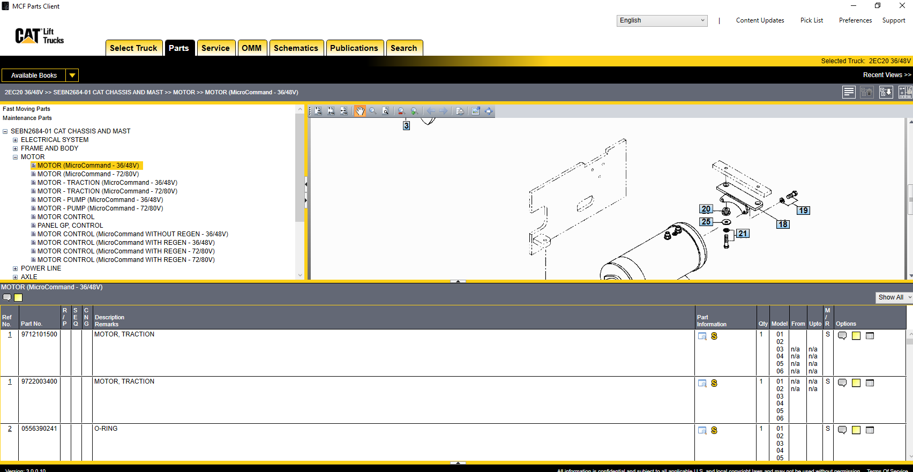Viewport: 913px width, 472px height.
Task: Add comment to part 9722003400
Action: (x=842, y=383)
